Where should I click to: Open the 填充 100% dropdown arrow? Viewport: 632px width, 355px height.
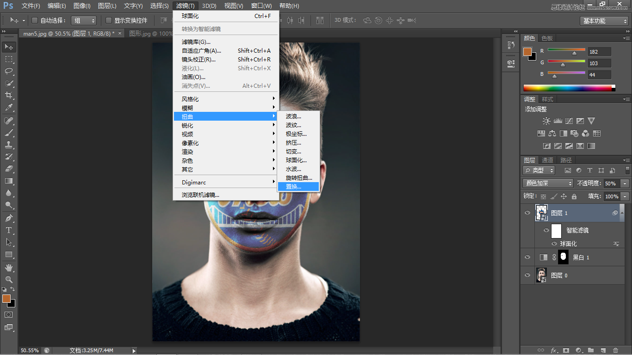point(625,196)
